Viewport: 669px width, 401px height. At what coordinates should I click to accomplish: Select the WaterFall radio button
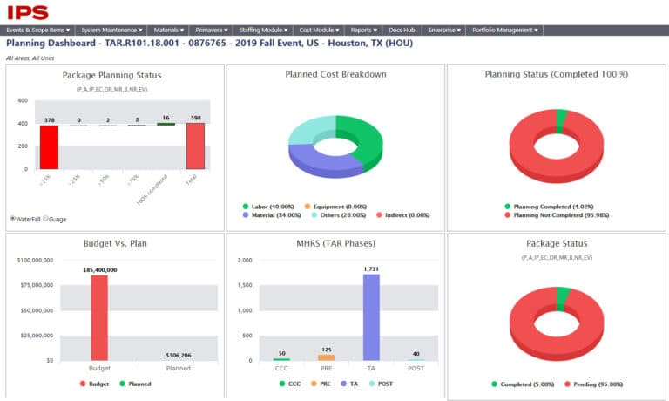[x=12, y=218]
